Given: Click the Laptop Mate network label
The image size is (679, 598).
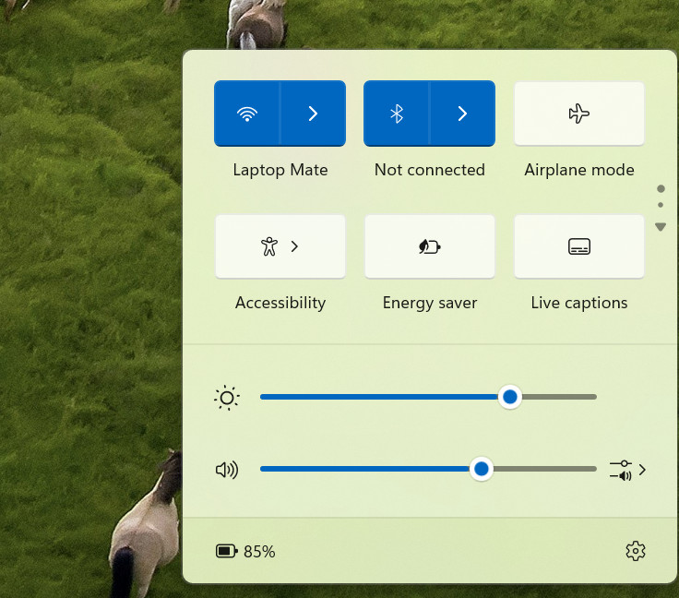Looking at the screenshot, I should click(x=280, y=170).
